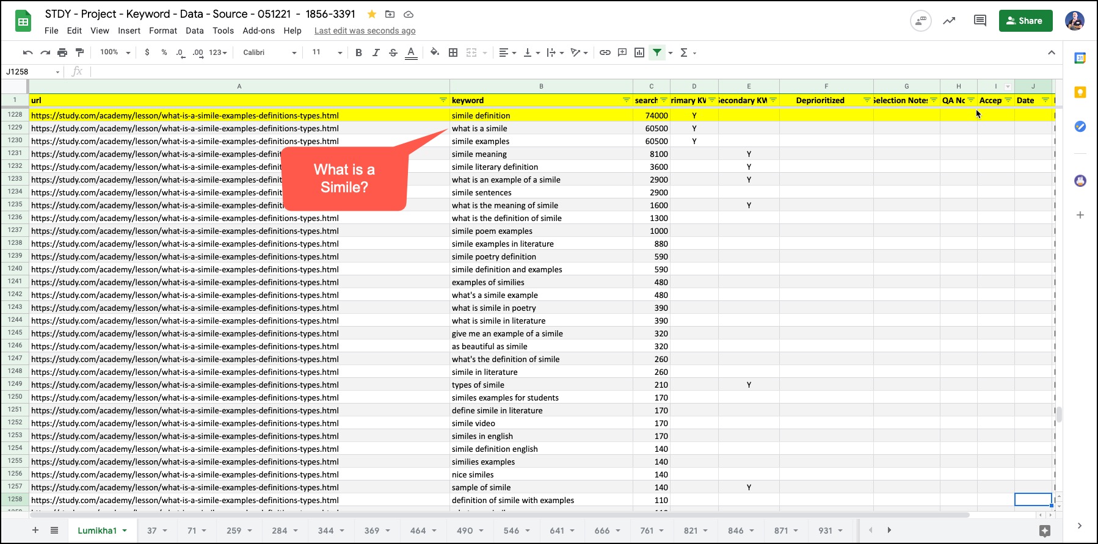Insert a chart
Image resolution: width=1098 pixels, height=544 pixels.
pyautogui.click(x=639, y=53)
